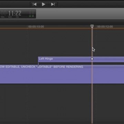Start playback with the play button
This screenshot has width=124, height=124.
[43, 4]
